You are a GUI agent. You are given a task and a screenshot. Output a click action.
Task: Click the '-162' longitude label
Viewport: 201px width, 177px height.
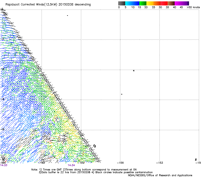click(42, 163)
